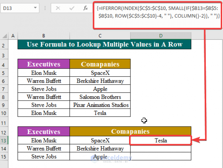The width and height of the screenshot is (223, 168).
Task: Select the column C header
Action: (100, 36)
